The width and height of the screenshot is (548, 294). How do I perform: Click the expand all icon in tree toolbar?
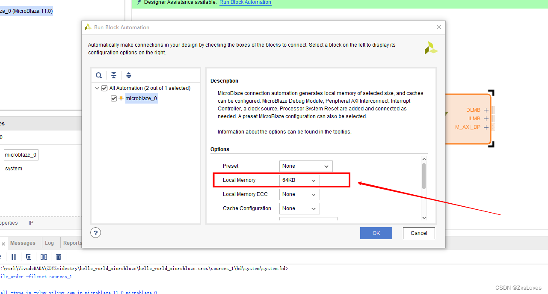coord(129,75)
